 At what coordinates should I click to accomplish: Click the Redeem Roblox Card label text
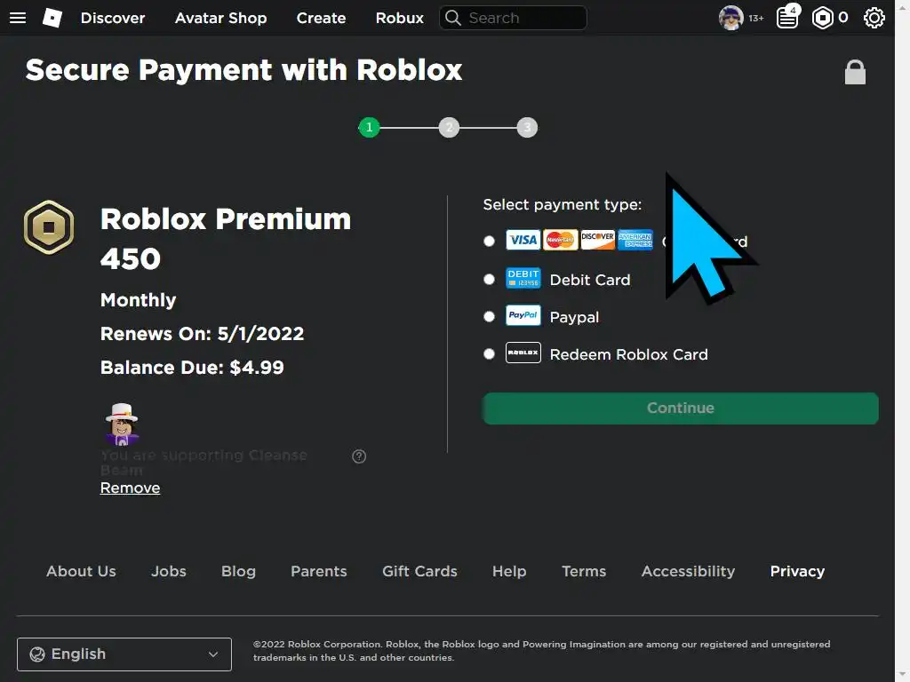coord(628,354)
